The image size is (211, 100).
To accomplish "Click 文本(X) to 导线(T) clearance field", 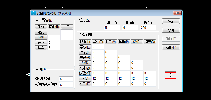I will tap(98, 68).
